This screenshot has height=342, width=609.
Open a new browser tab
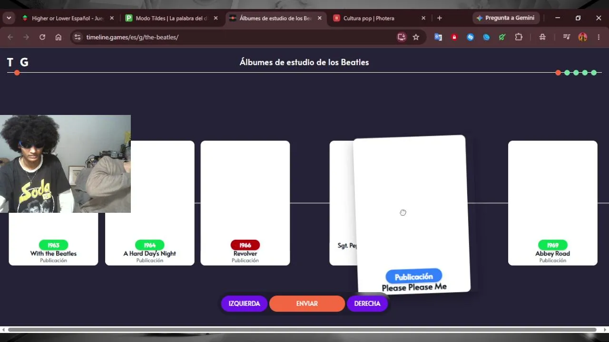point(440,18)
